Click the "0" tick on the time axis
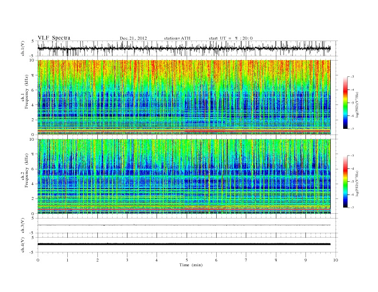 point(38,260)
